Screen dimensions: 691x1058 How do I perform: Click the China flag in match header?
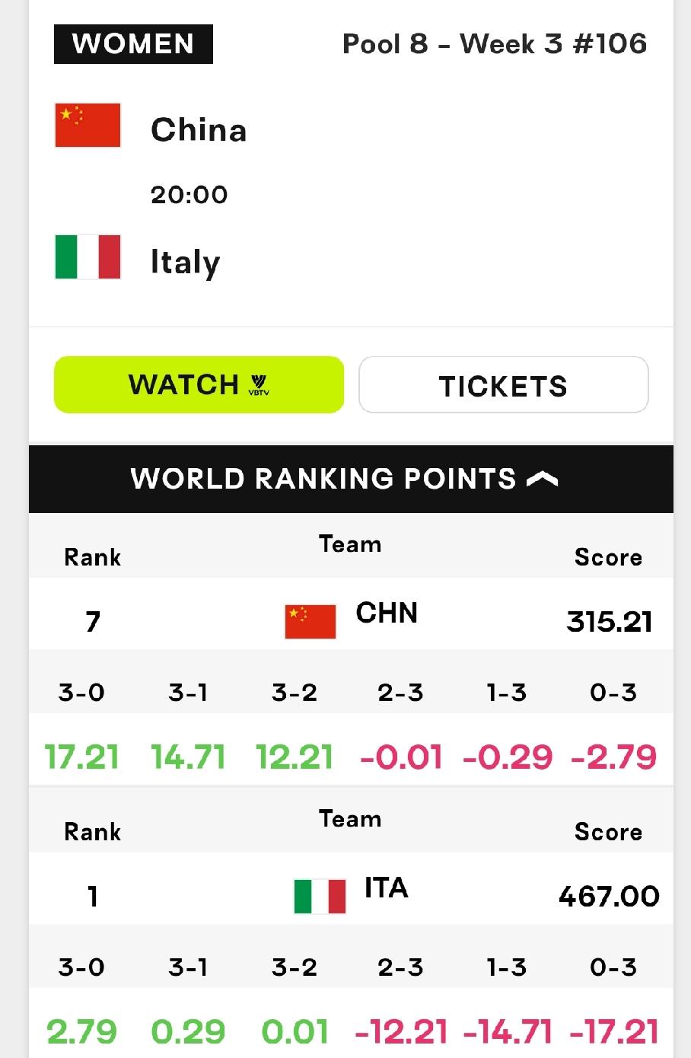tap(88, 125)
